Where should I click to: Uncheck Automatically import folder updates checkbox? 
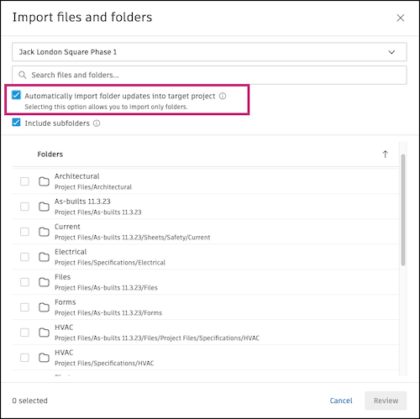[16, 95]
